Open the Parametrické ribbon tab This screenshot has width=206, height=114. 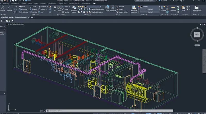15,4
